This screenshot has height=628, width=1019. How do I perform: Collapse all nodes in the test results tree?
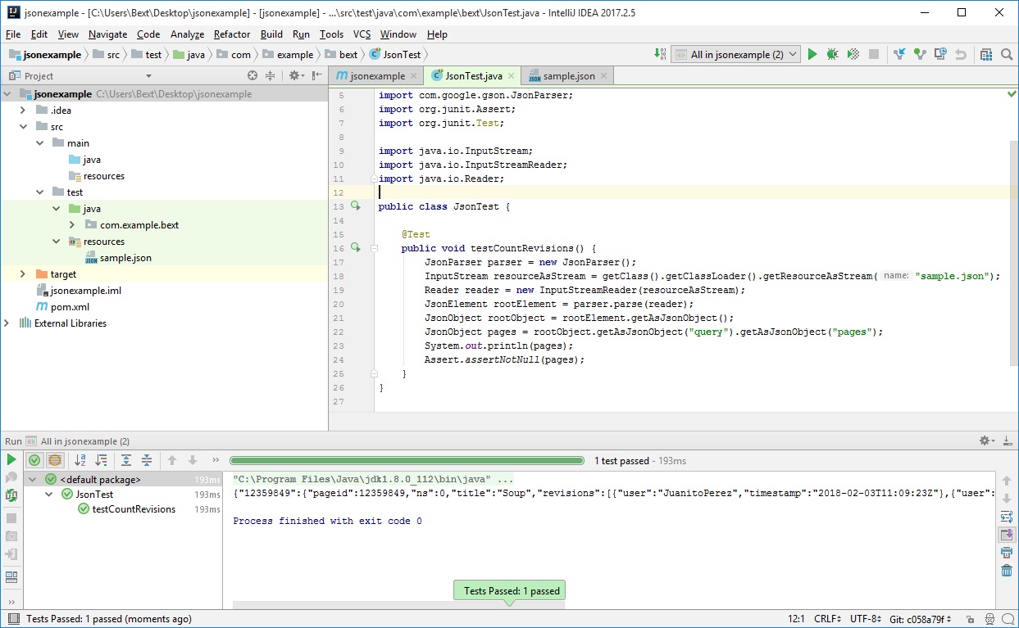pyautogui.click(x=147, y=459)
